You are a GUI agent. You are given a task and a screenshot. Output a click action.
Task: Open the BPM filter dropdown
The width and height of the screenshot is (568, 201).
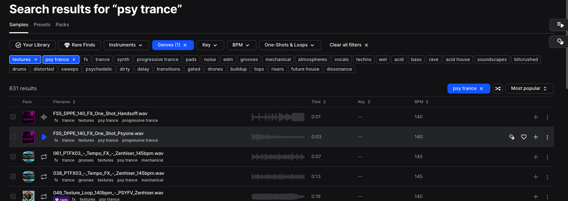241,45
